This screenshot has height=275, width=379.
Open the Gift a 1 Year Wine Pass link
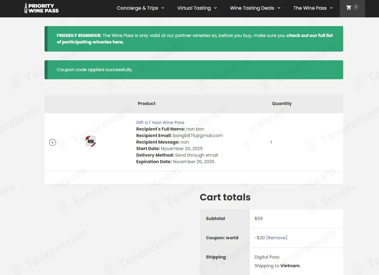pos(160,122)
